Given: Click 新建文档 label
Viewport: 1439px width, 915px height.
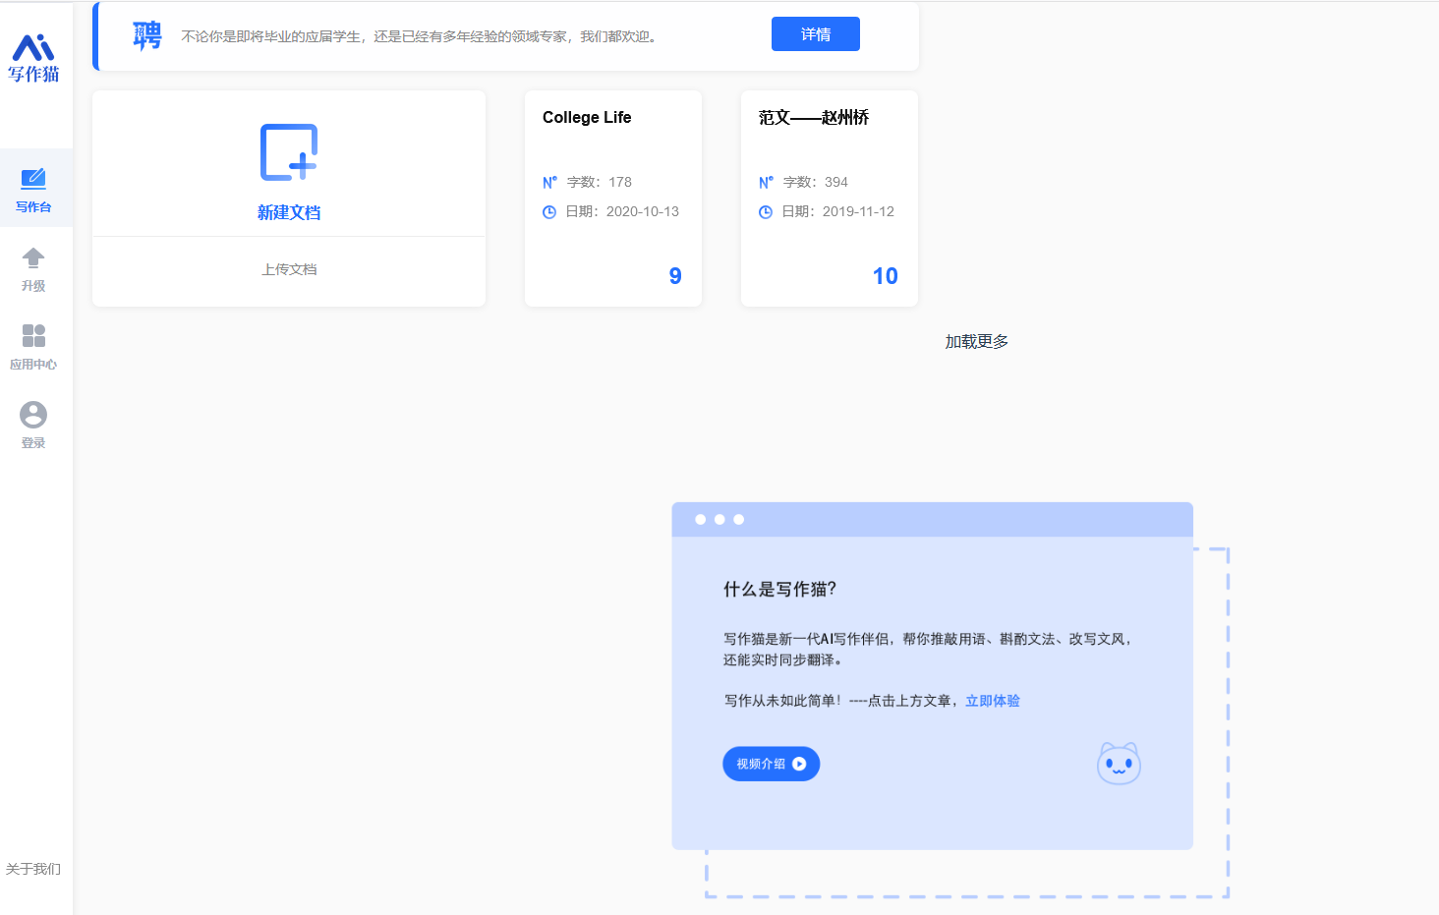Looking at the screenshot, I should [x=289, y=212].
